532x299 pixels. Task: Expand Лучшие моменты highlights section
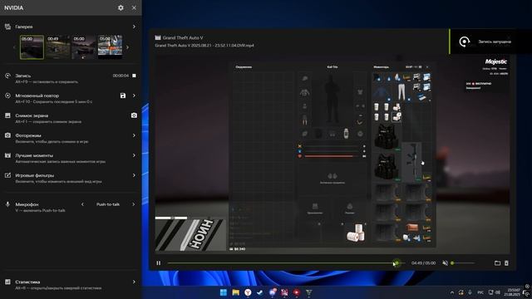[x=134, y=155]
